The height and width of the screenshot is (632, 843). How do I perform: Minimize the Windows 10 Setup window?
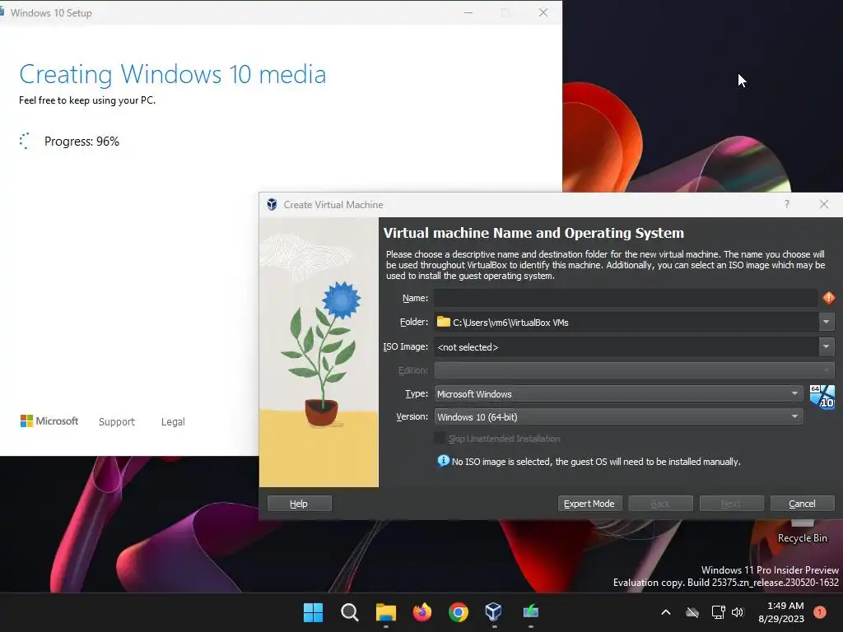coord(468,12)
